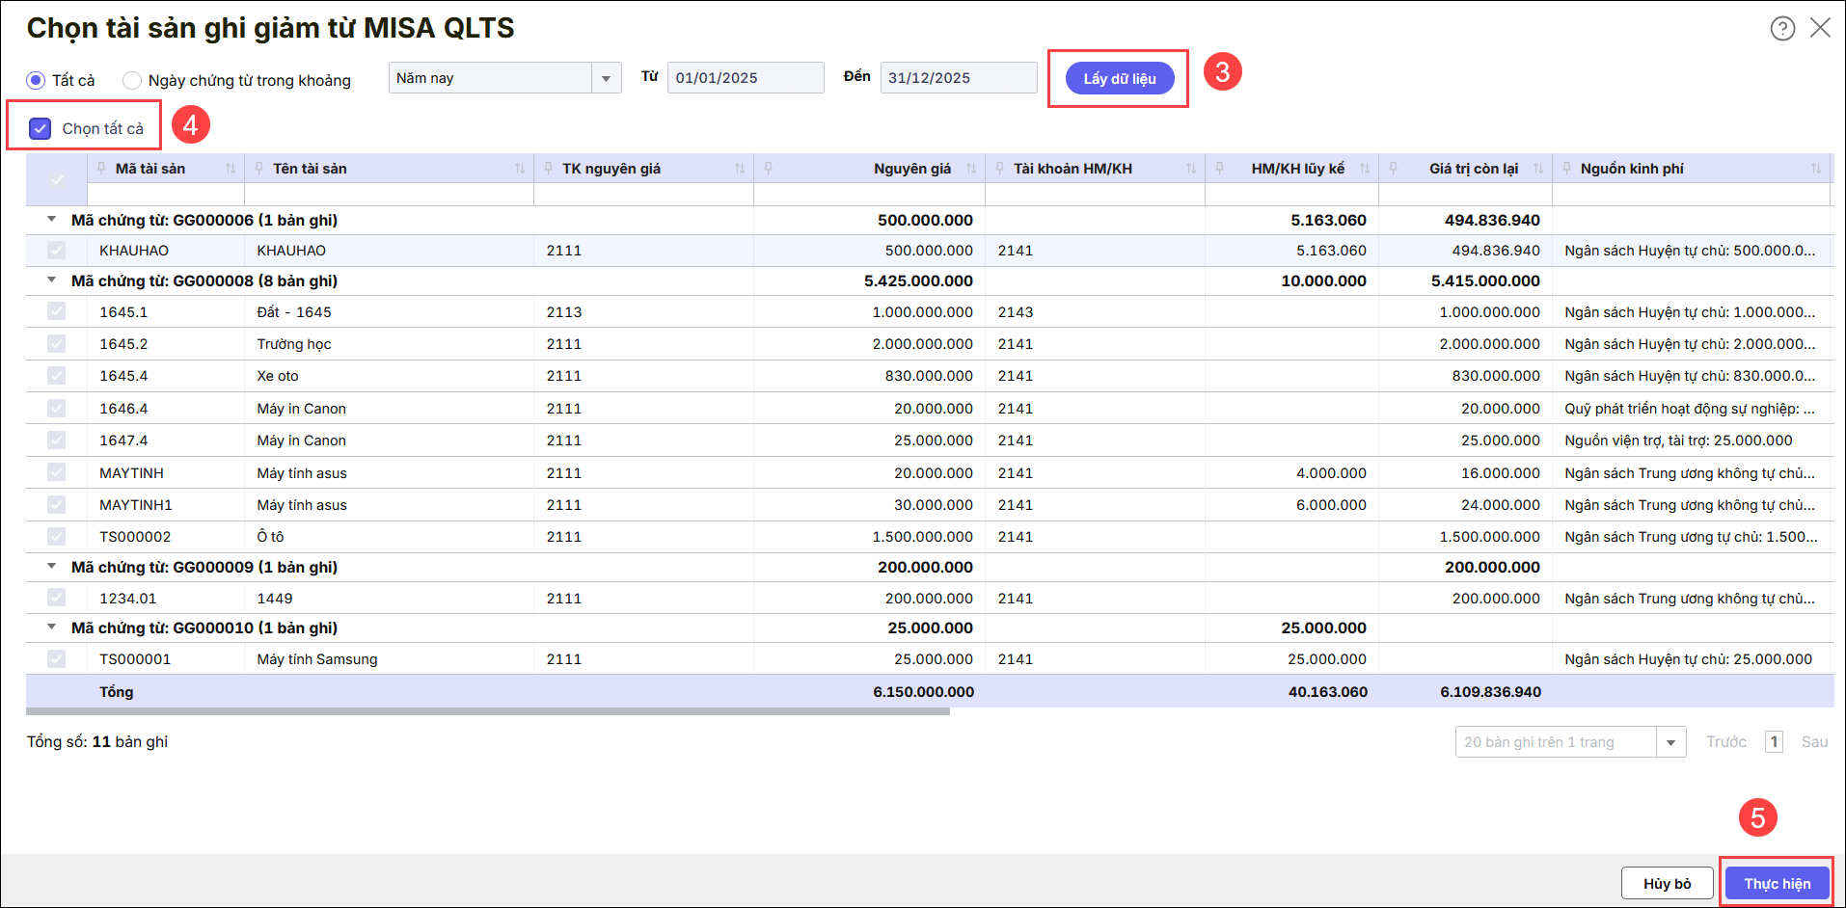1846x908 pixels.
Task: Click the Hủy bỏ button
Action: (x=1668, y=883)
